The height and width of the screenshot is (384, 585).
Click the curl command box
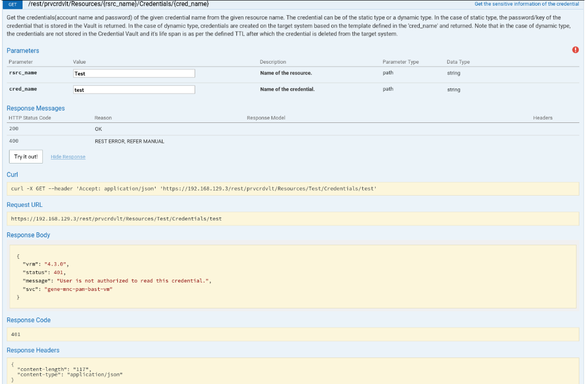(x=293, y=189)
